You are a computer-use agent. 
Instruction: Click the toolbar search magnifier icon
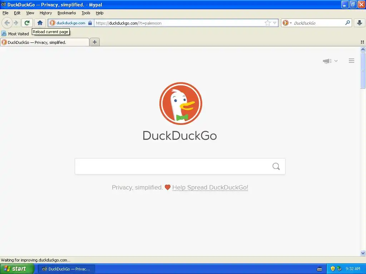(x=347, y=23)
